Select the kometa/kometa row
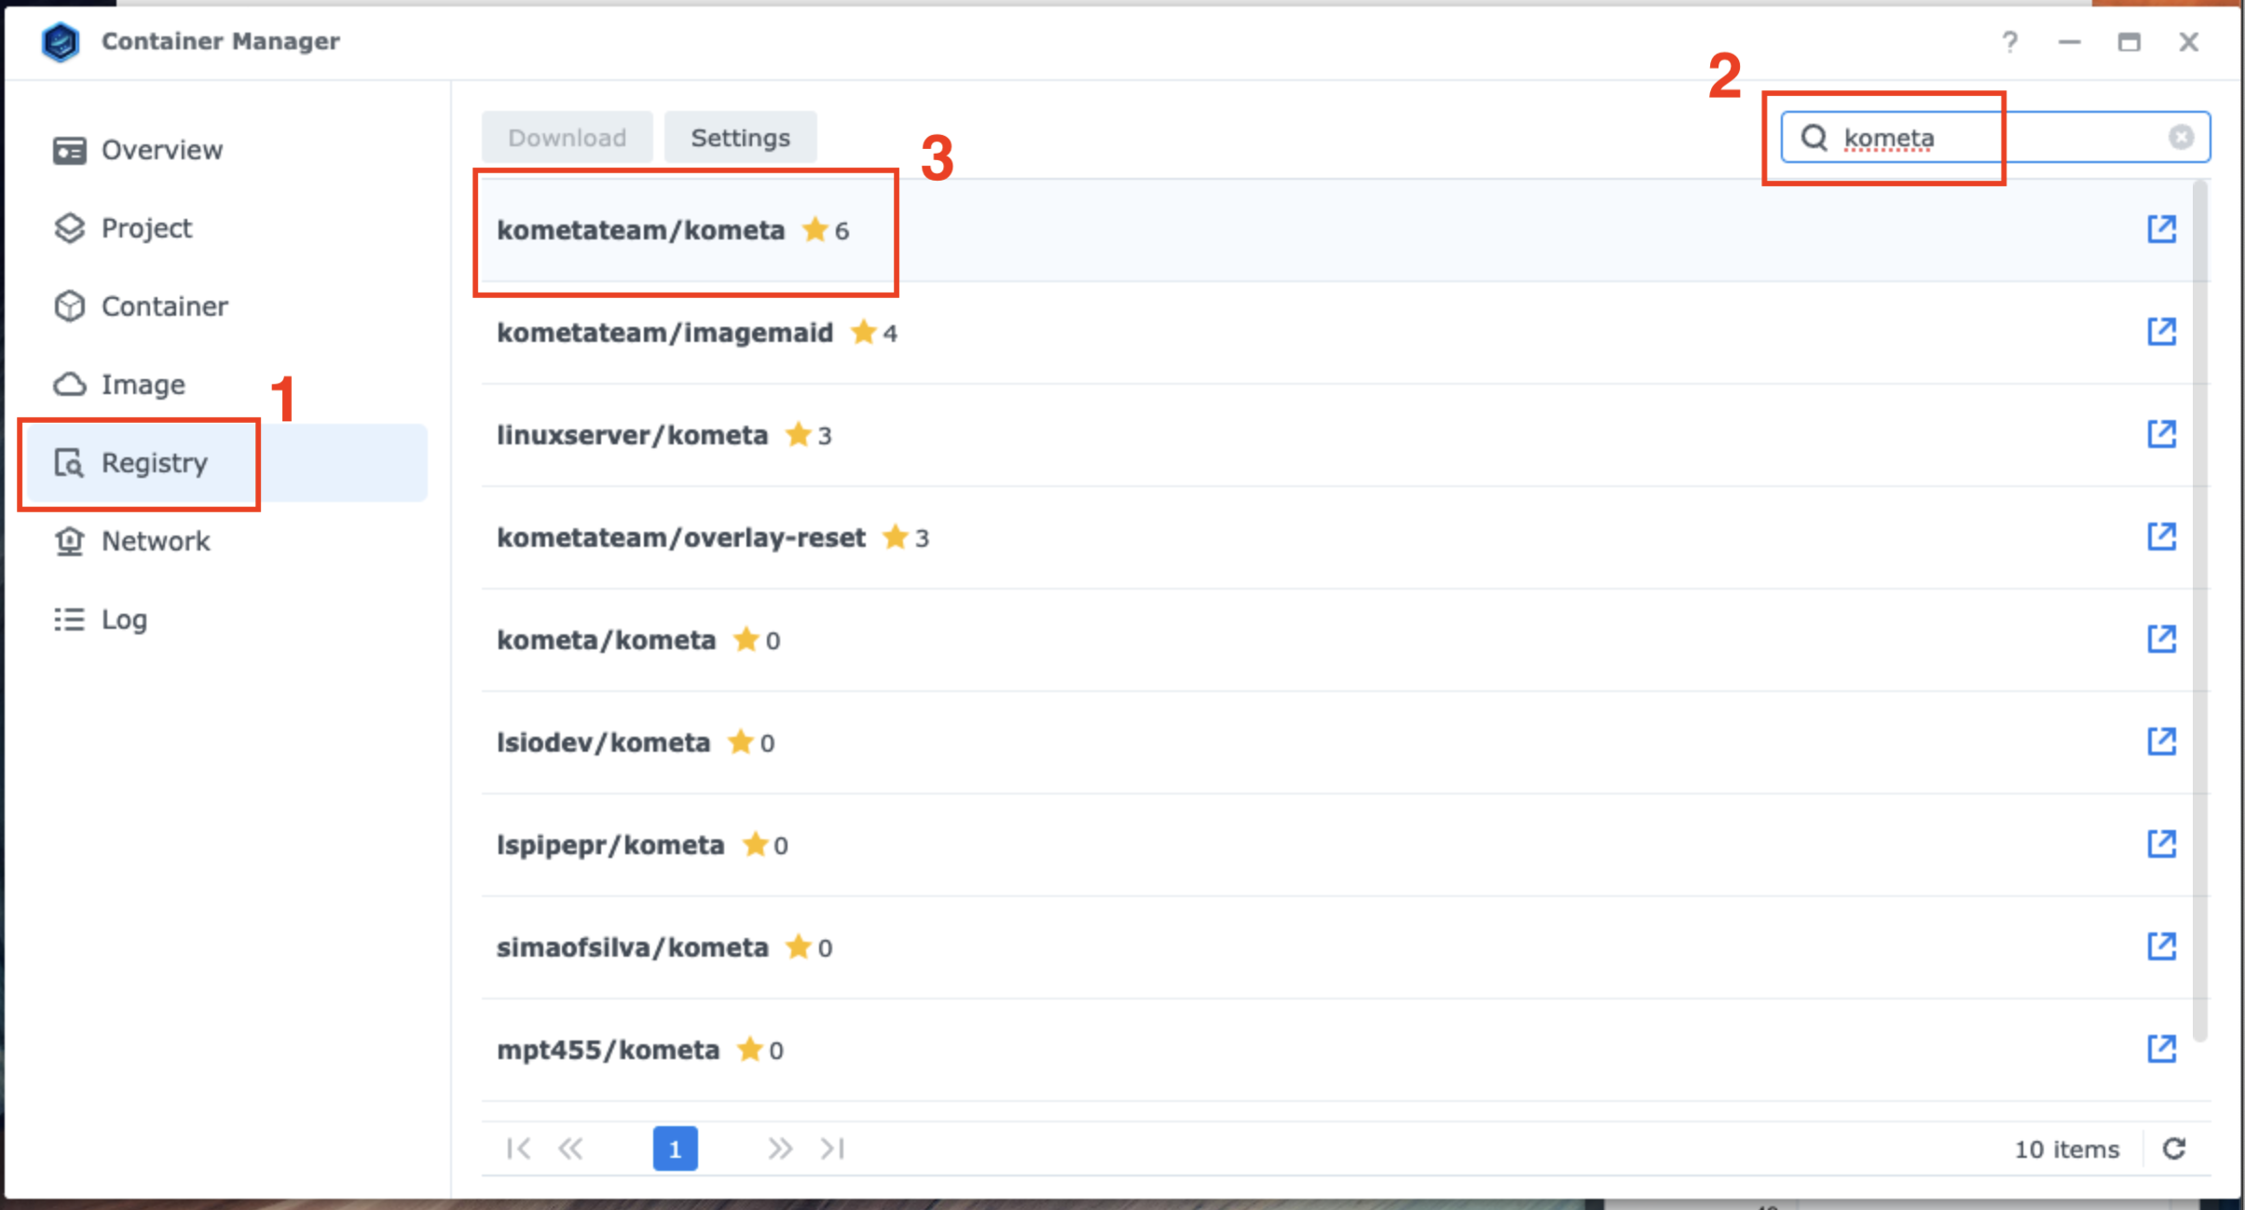The image size is (2245, 1210). click(1337, 640)
